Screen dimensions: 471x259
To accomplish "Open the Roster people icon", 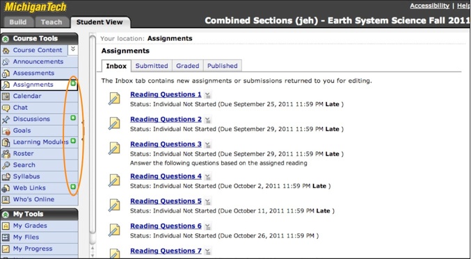I will coord(6,153).
